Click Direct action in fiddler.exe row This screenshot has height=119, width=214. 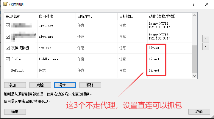(154, 59)
